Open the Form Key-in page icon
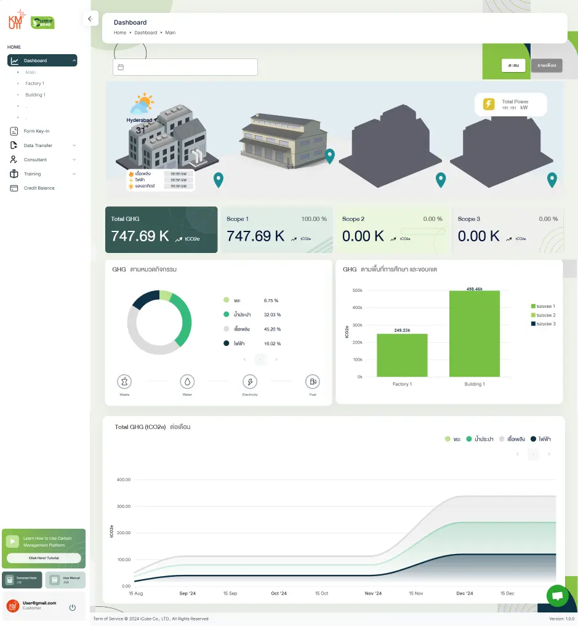 click(x=14, y=130)
